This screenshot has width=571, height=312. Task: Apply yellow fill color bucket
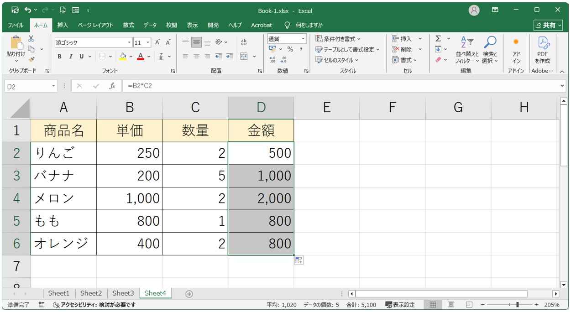click(122, 57)
